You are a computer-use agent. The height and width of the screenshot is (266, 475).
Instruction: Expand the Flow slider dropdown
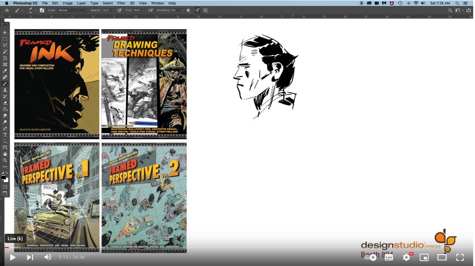(x=144, y=10)
